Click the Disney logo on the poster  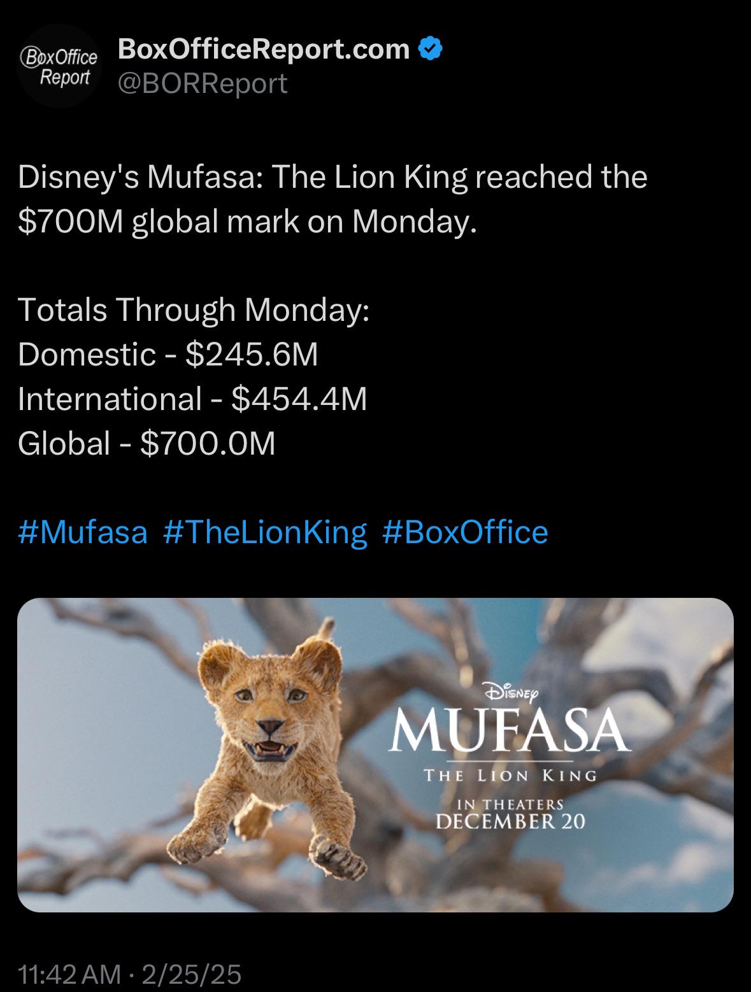click(511, 691)
